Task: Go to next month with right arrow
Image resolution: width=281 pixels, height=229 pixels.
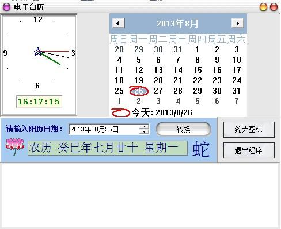Action: click(237, 23)
